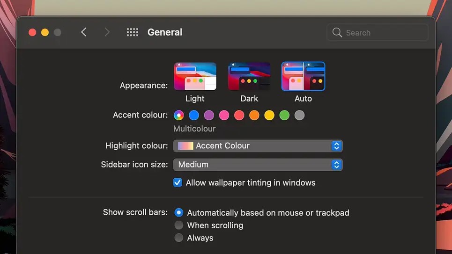Image resolution: width=452 pixels, height=254 pixels.
Task: Select the When scrolling radio option
Action: (x=179, y=225)
